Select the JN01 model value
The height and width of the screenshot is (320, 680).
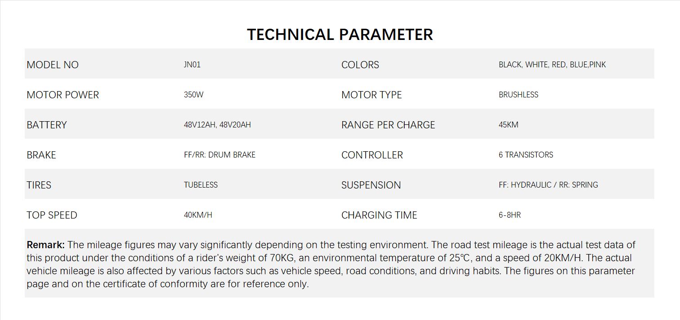pos(192,65)
